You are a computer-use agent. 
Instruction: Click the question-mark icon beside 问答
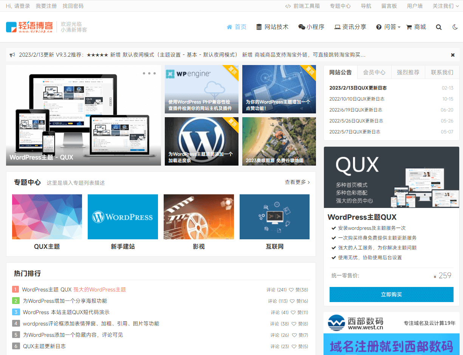click(379, 27)
